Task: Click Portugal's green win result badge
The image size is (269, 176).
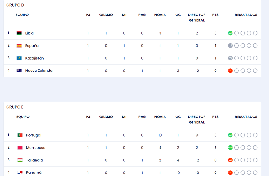Action: pos(230,135)
